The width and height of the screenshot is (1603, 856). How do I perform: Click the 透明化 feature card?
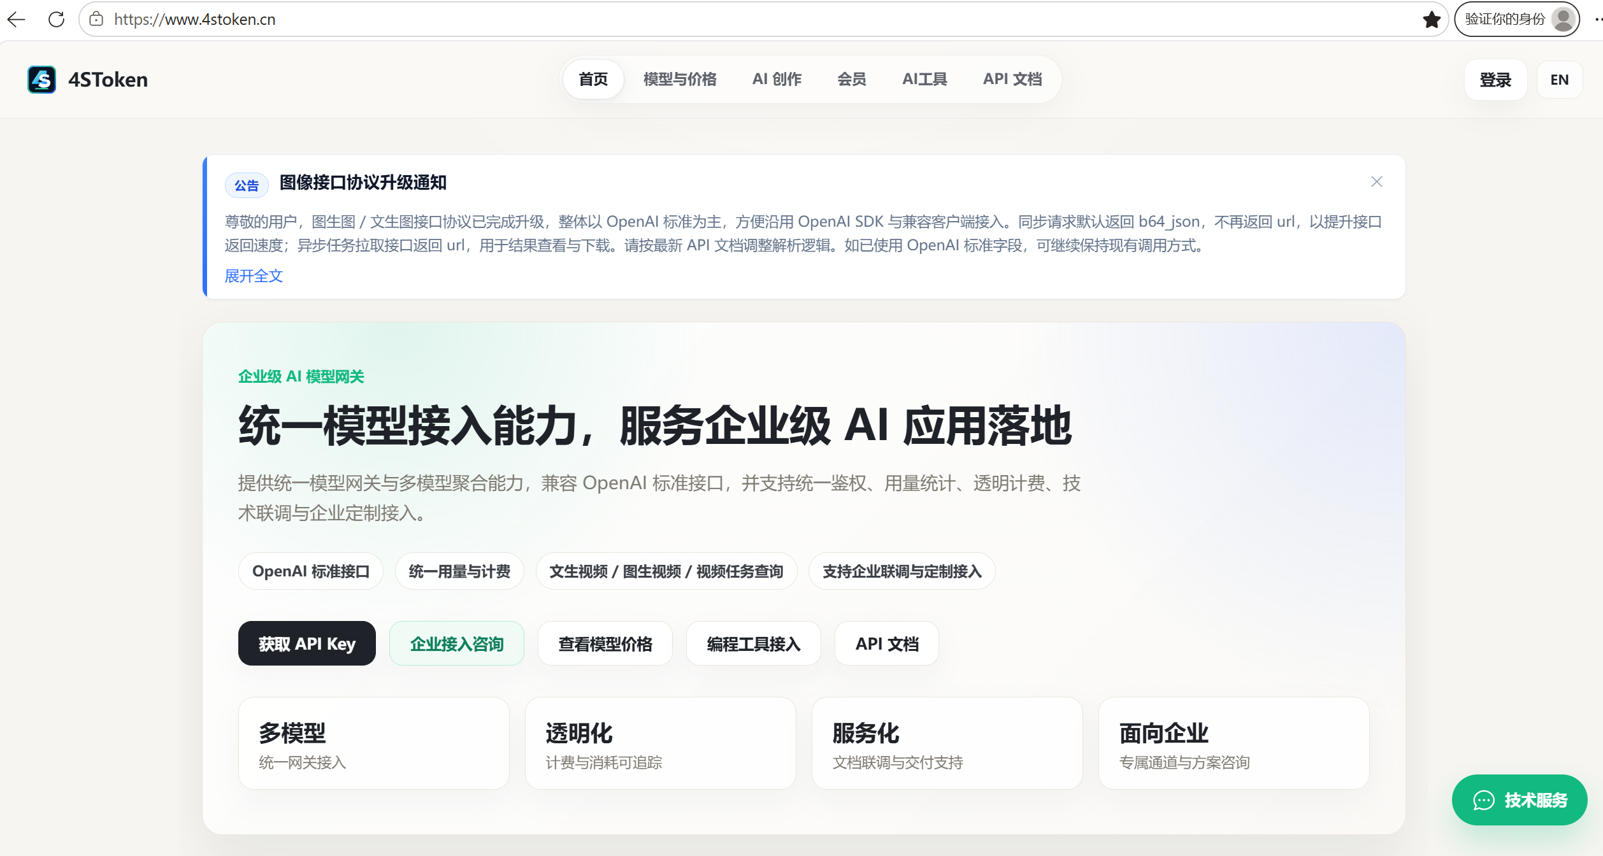[x=660, y=743]
